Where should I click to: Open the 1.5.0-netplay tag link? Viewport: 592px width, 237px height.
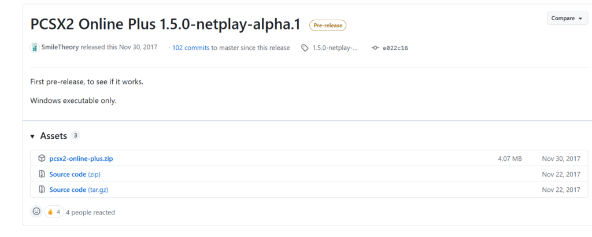point(335,48)
